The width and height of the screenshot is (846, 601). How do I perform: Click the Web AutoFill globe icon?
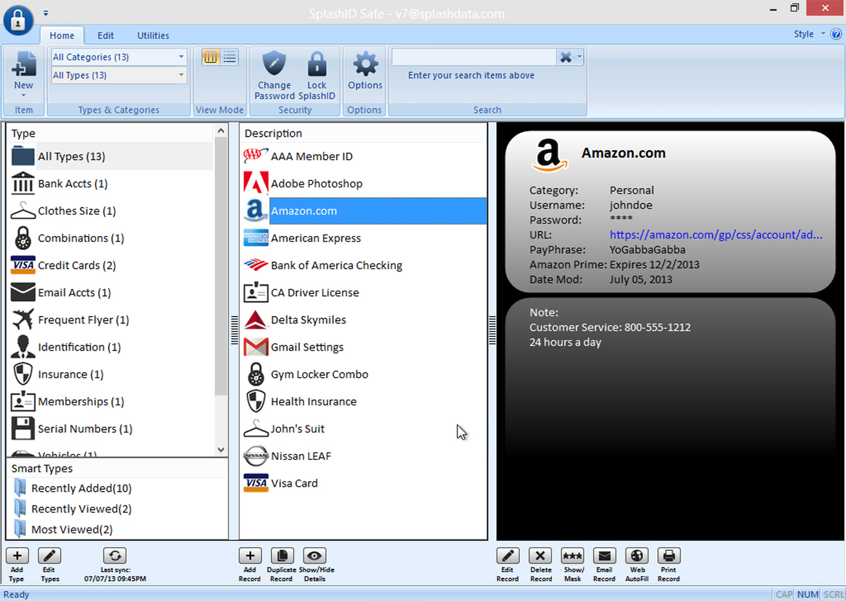point(636,555)
